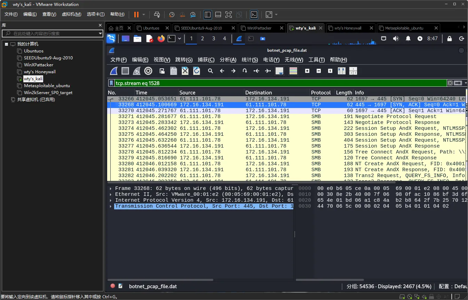Open capture options gear icon
The height and width of the screenshot is (300, 468).
148,71
